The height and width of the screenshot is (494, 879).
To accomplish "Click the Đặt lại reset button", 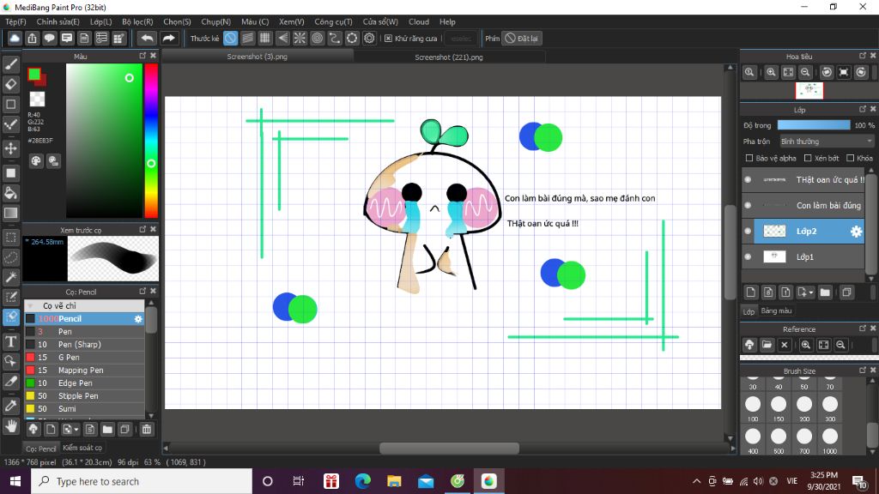I will (522, 39).
